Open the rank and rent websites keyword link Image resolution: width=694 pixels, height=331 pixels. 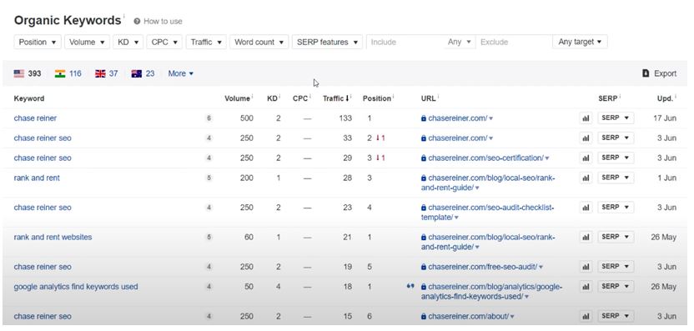pos(53,237)
